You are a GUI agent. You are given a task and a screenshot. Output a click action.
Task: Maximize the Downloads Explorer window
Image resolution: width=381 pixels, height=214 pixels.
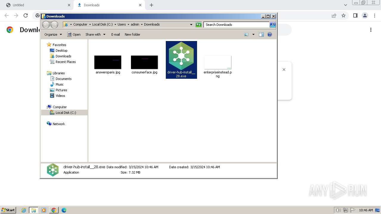coord(268,16)
